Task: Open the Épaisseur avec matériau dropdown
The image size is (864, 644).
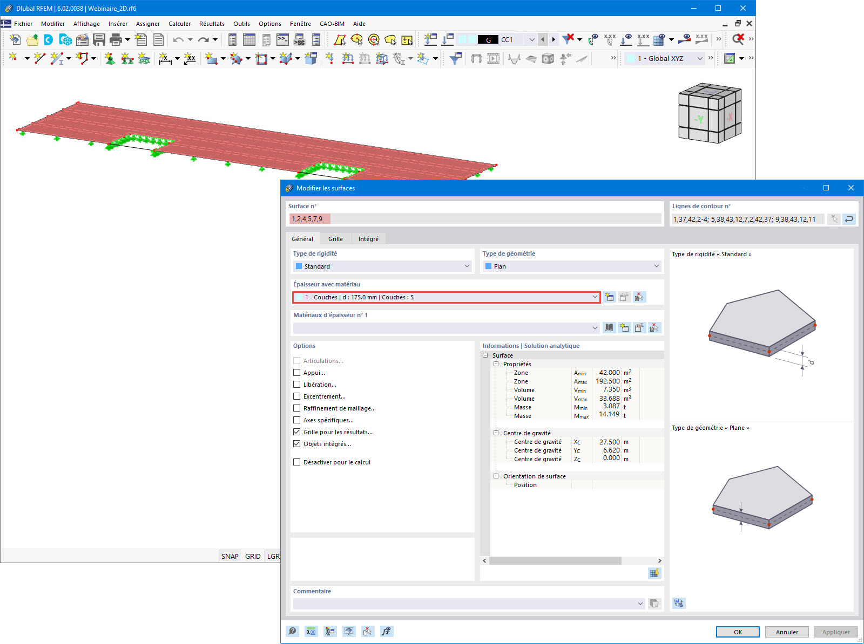Action: click(447, 297)
